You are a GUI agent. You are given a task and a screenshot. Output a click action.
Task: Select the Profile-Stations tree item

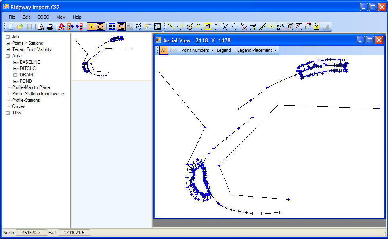pos(26,100)
